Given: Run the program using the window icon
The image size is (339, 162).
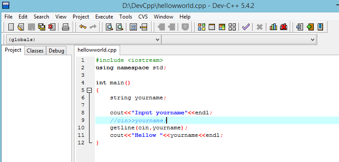Looking at the screenshot, I should click(x=212, y=27).
